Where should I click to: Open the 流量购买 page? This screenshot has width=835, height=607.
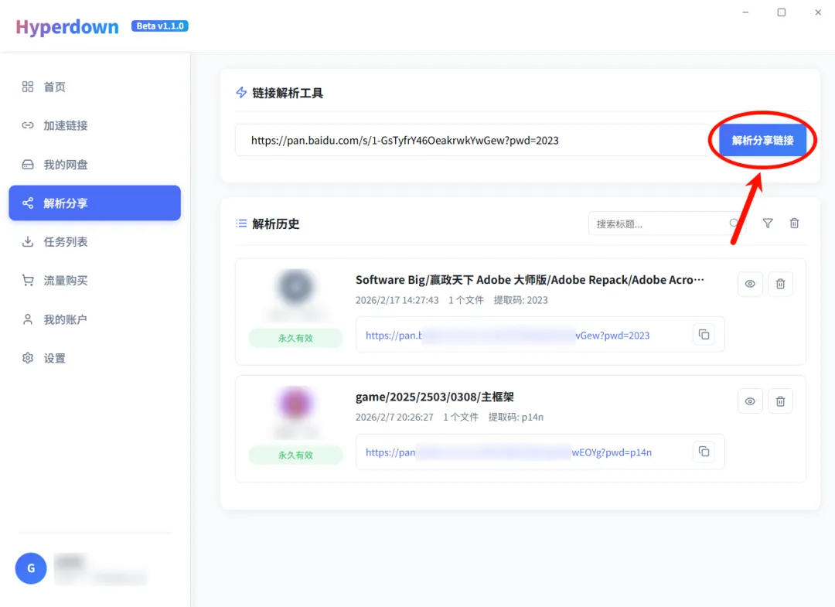(65, 281)
